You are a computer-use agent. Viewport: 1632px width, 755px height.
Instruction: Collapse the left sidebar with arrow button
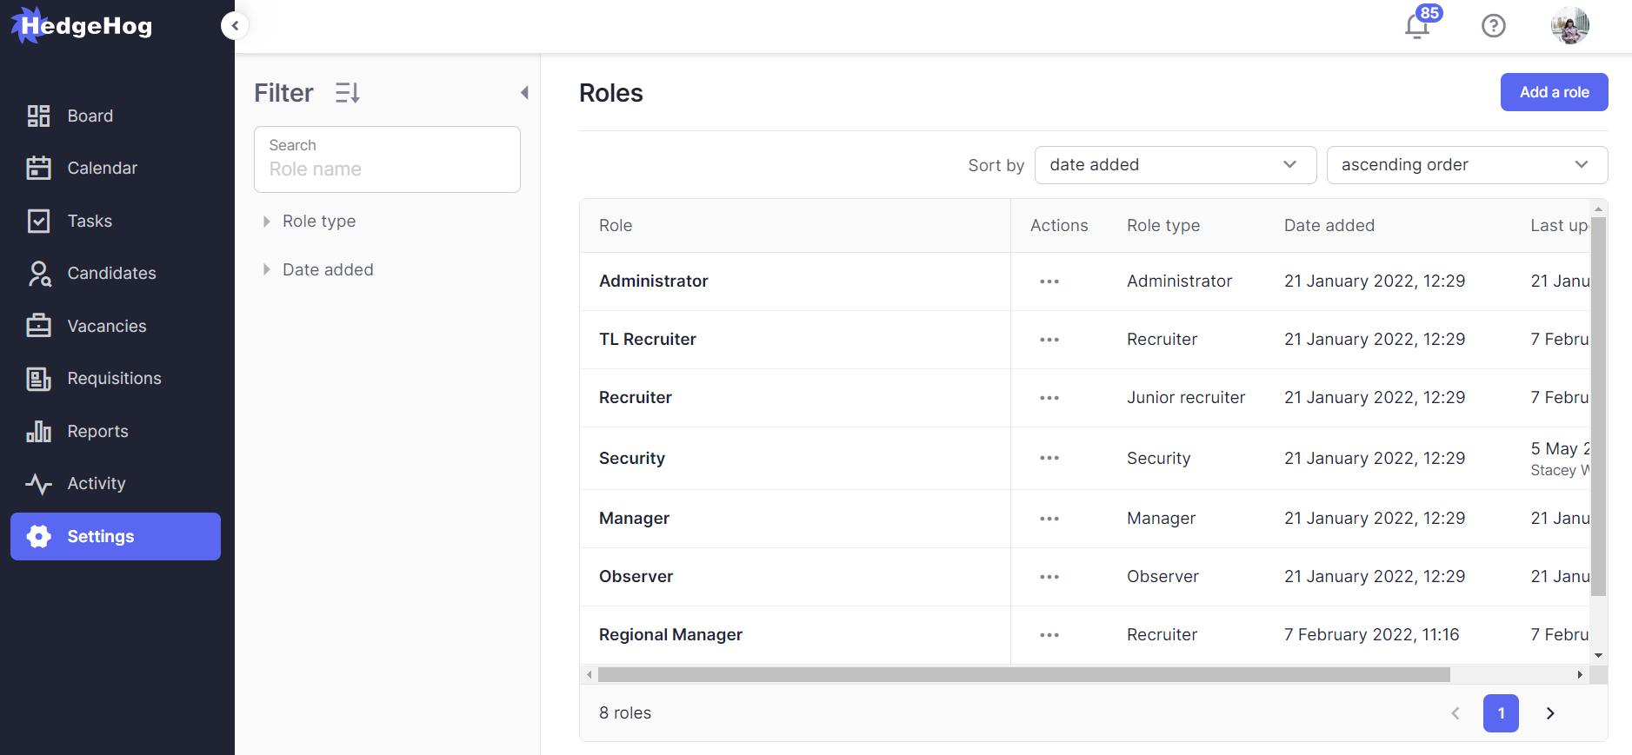pyautogui.click(x=235, y=26)
